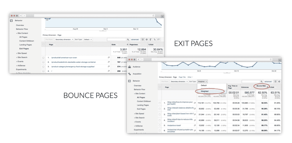
Task: Click Behavior icon in Bounce Pages window
Action: pyautogui.click(x=129, y=81)
